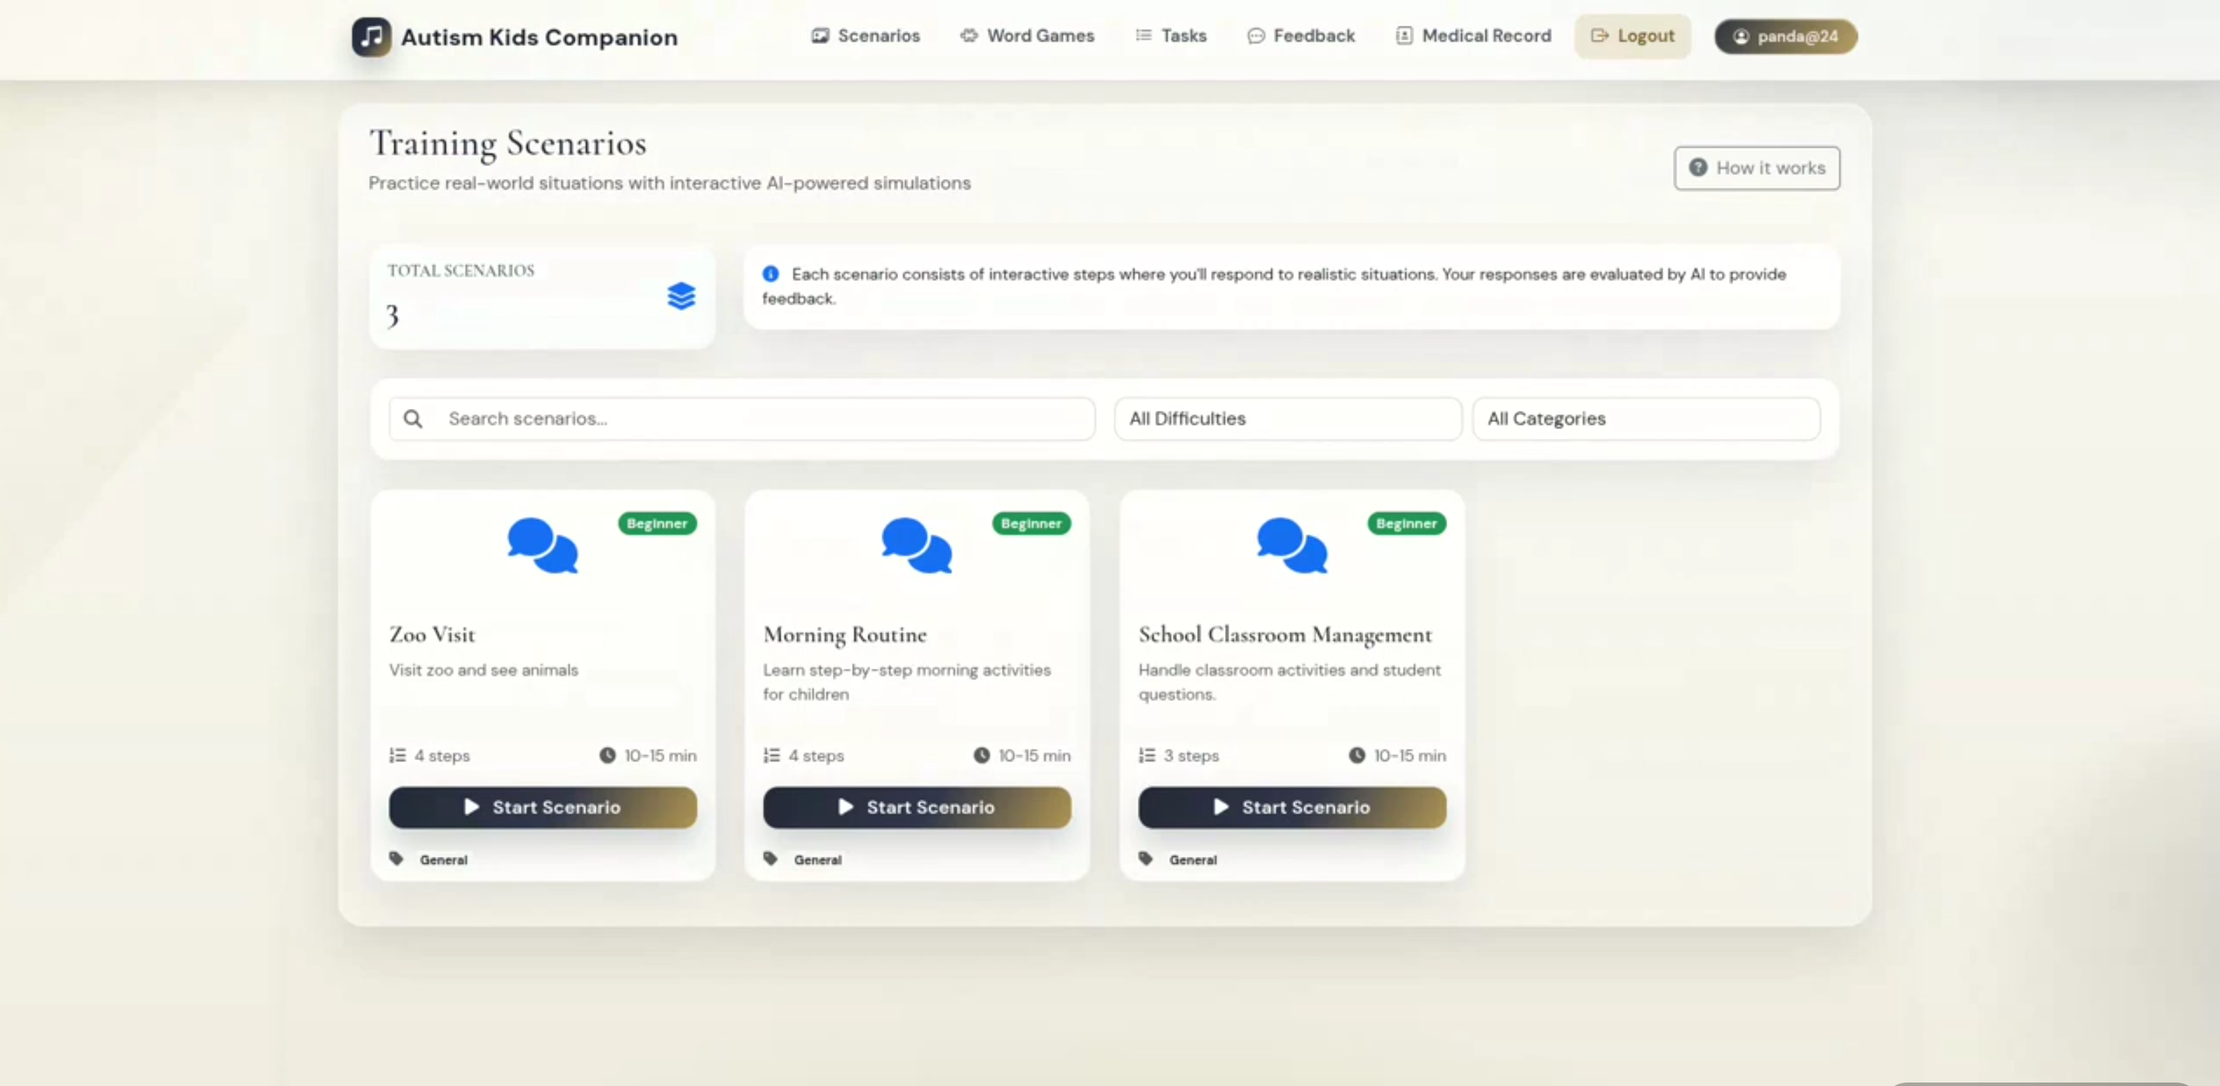Click the user avatar icon beside panda@24
The image size is (2220, 1086).
(1741, 36)
